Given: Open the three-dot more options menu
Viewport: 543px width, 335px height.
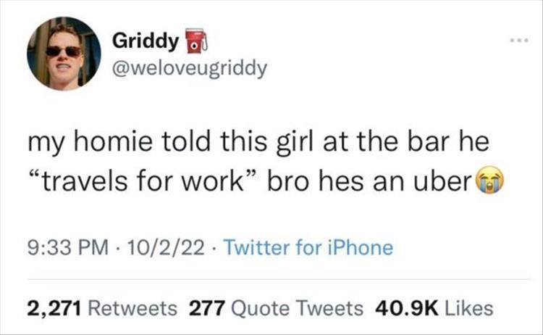Looking at the screenshot, I should point(519,41).
